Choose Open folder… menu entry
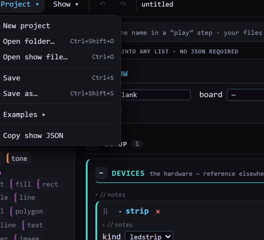264x240 pixels. (58, 41)
